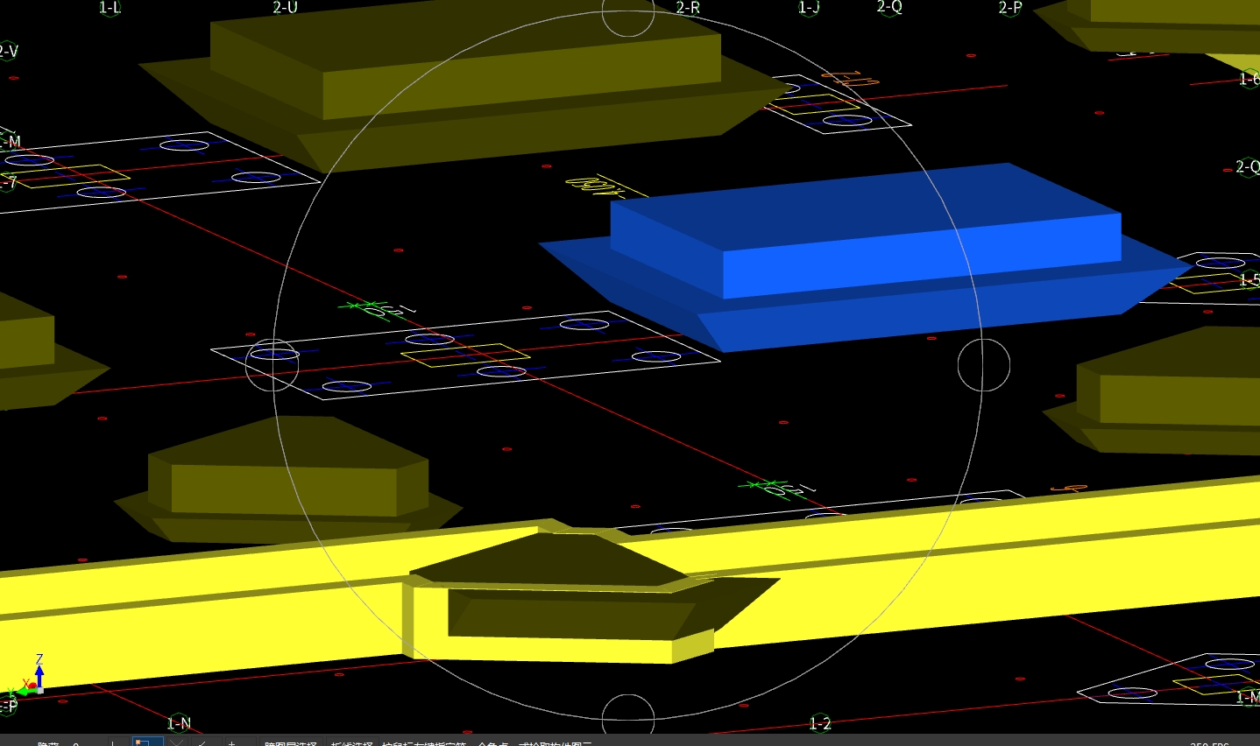Click the left orbit circle handle

(x=273, y=365)
